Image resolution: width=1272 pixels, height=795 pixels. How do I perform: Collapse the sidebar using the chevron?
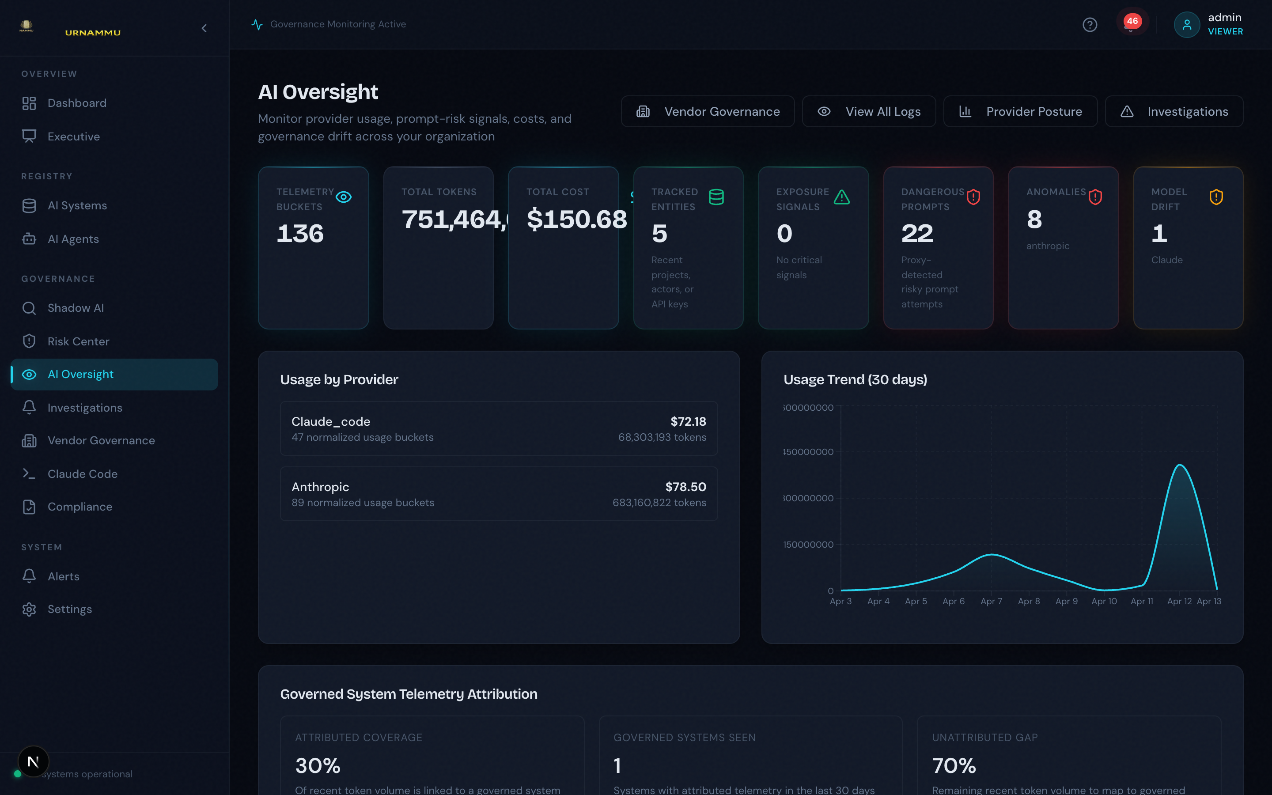(204, 28)
